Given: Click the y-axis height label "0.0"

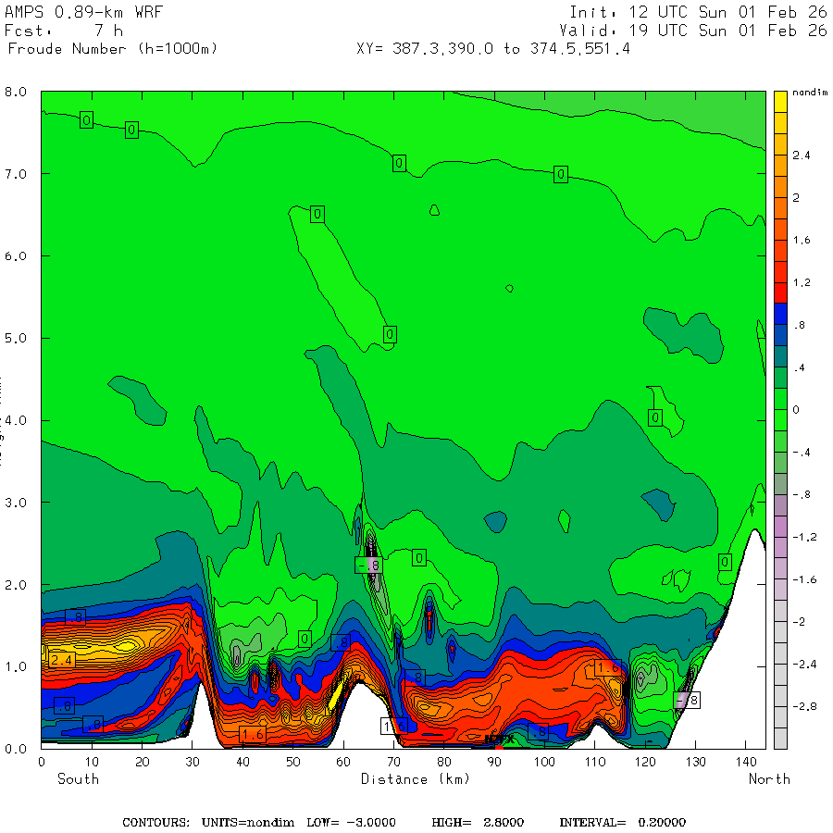Looking at the screenshot, I should 16,749.
